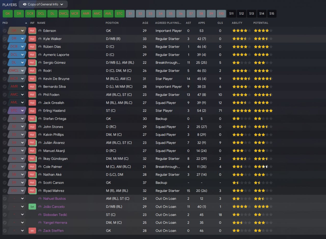The width and height of the screenshot is (326, 239).
Task: Click the Hol status icon for John Stones
Action: coord(32,127)
